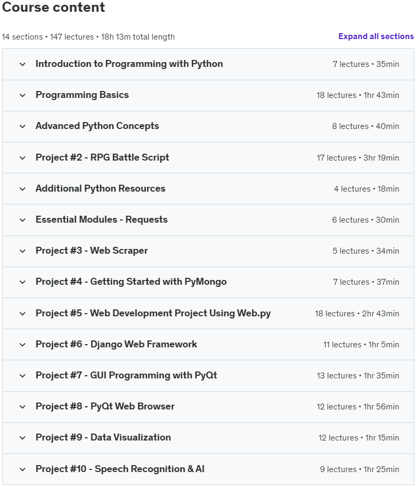The height and width of the screenshot is (486, 416).
Task: Click the Course content heading
Action: pos(54,7)
